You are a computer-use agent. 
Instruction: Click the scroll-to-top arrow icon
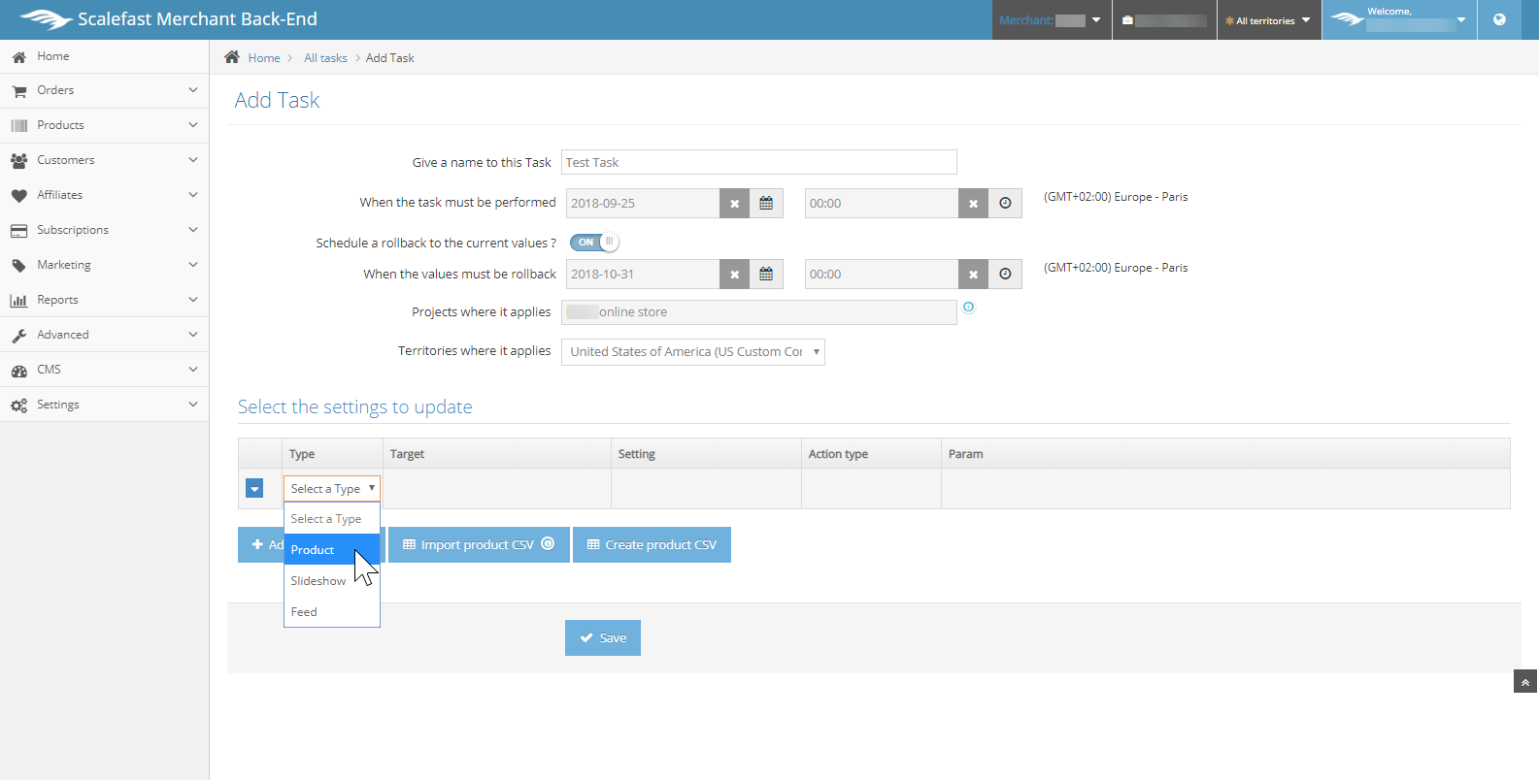coord(1524,682)
